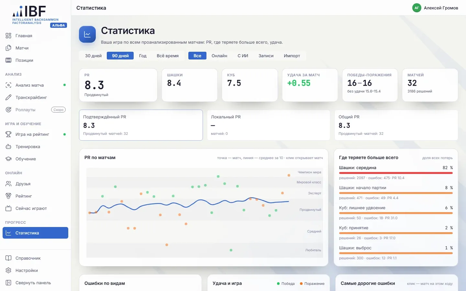Click the lowest green match point near Любитель
The height and width of the screenshot is (291, 466).
[231, 250]
